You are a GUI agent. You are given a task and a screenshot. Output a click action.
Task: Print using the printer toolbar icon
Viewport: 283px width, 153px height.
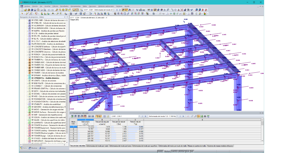pyautogui.click(x=42, y=10)
